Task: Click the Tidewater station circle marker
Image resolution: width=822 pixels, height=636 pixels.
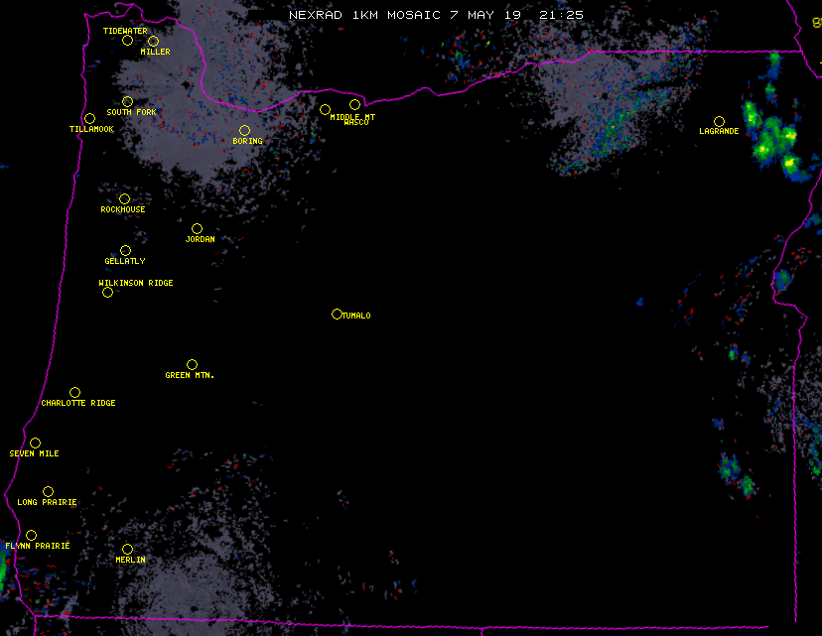Action: (x=127, y=40)
